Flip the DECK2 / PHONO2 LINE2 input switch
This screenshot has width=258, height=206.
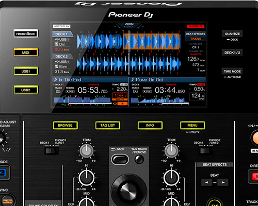tap(206, 151)
